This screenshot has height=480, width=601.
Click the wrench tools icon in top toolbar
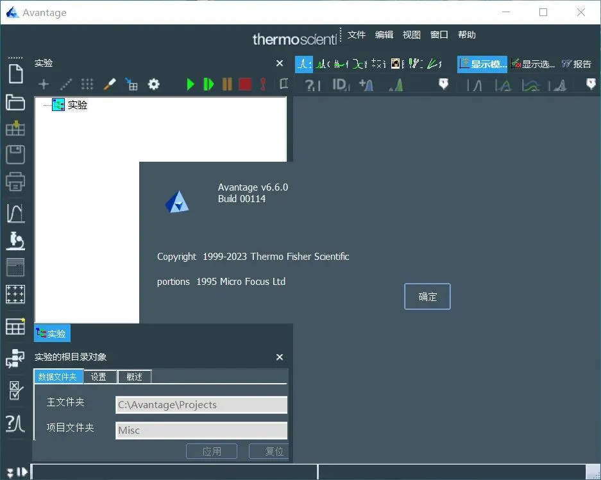point(416,64)
